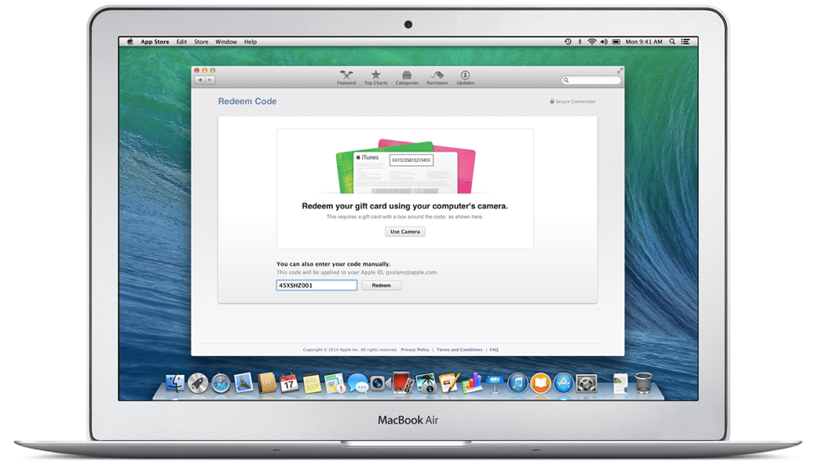Click the gift code text field
Viewport: 819px width, 470px height.
[316, 285]
